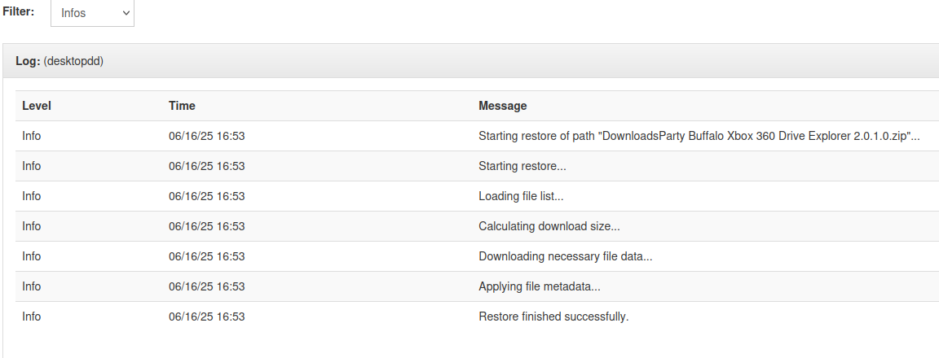This screenshot has height=358, width=939.
Task: Select the "Starting restore of path" log message
Action: (x=699, y=136)
